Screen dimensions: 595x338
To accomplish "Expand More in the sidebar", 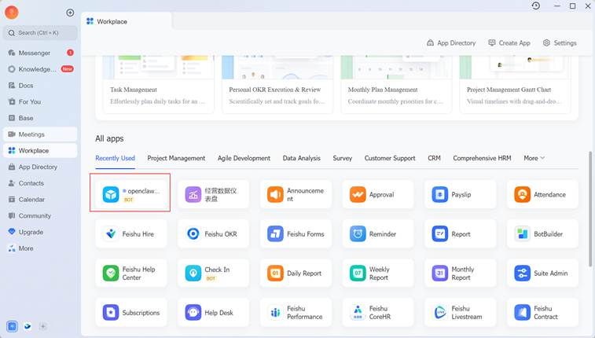I will tap(40, 248).
